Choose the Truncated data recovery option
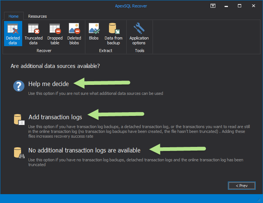Screen dimensions: 263x203 point(34,34)
